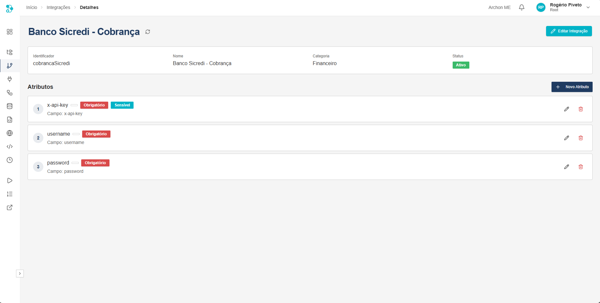Screen dimensions: 600x303
Task: Navigate to Início in the breadcrumb
Action: pyautogui.click(x=31, y=7)
